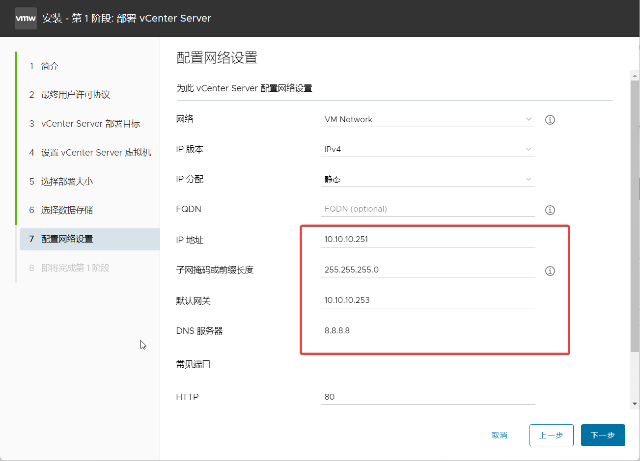Click the DNS 服务器 field showing 8.8.8.8

[427, 330]
